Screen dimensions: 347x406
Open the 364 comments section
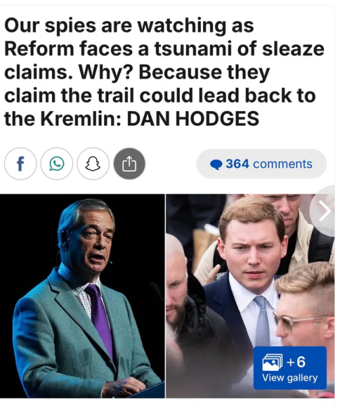[x=261, y=164]
